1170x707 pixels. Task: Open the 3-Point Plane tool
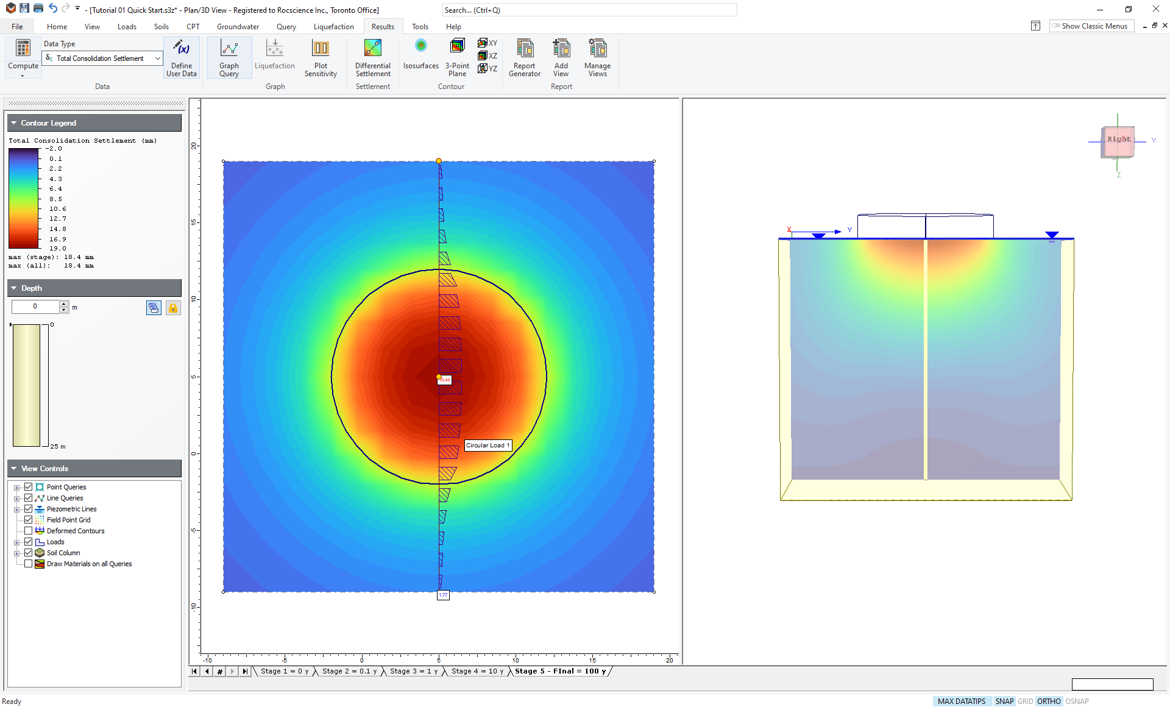(x=457, y=57)
